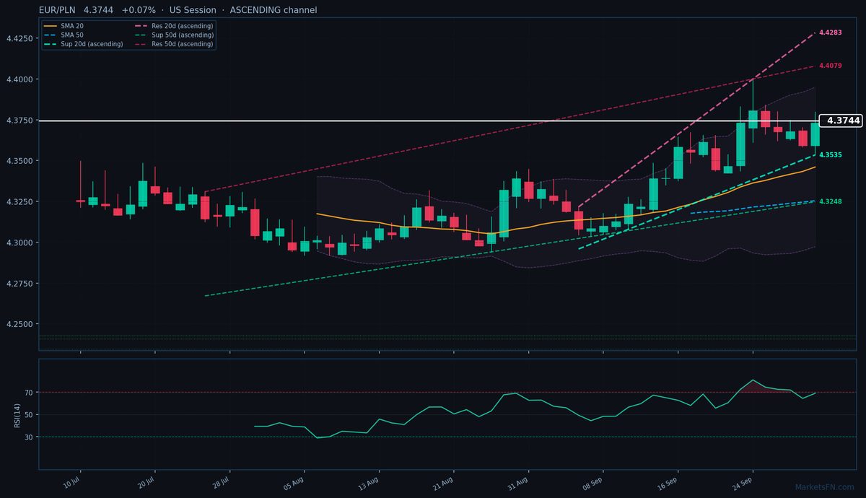Click the RSI 30 level label

tap(29, 437)
